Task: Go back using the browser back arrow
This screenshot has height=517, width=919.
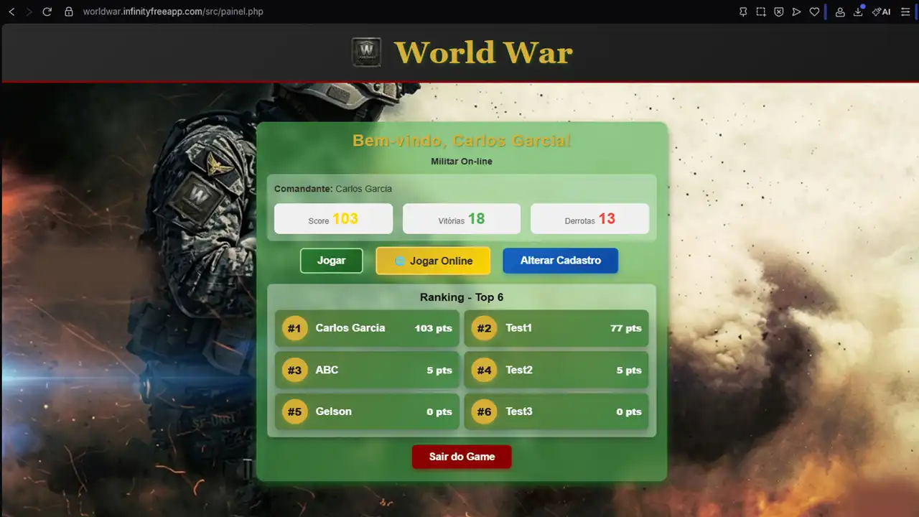Action: pos(11,11)
